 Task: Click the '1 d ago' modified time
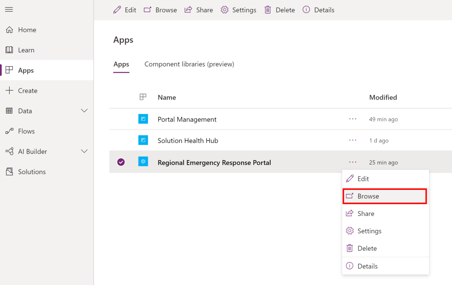[379, 140]
